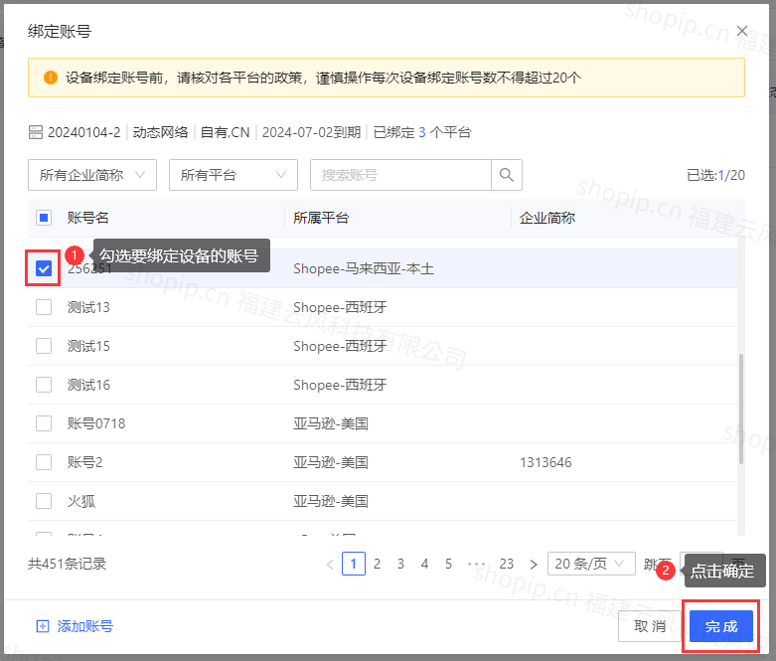Image resolution: width=776 pixels, height=661 pixels.
Task: Open the 20 条/页 page size dropdown
Action: click(x=591, y=564)
